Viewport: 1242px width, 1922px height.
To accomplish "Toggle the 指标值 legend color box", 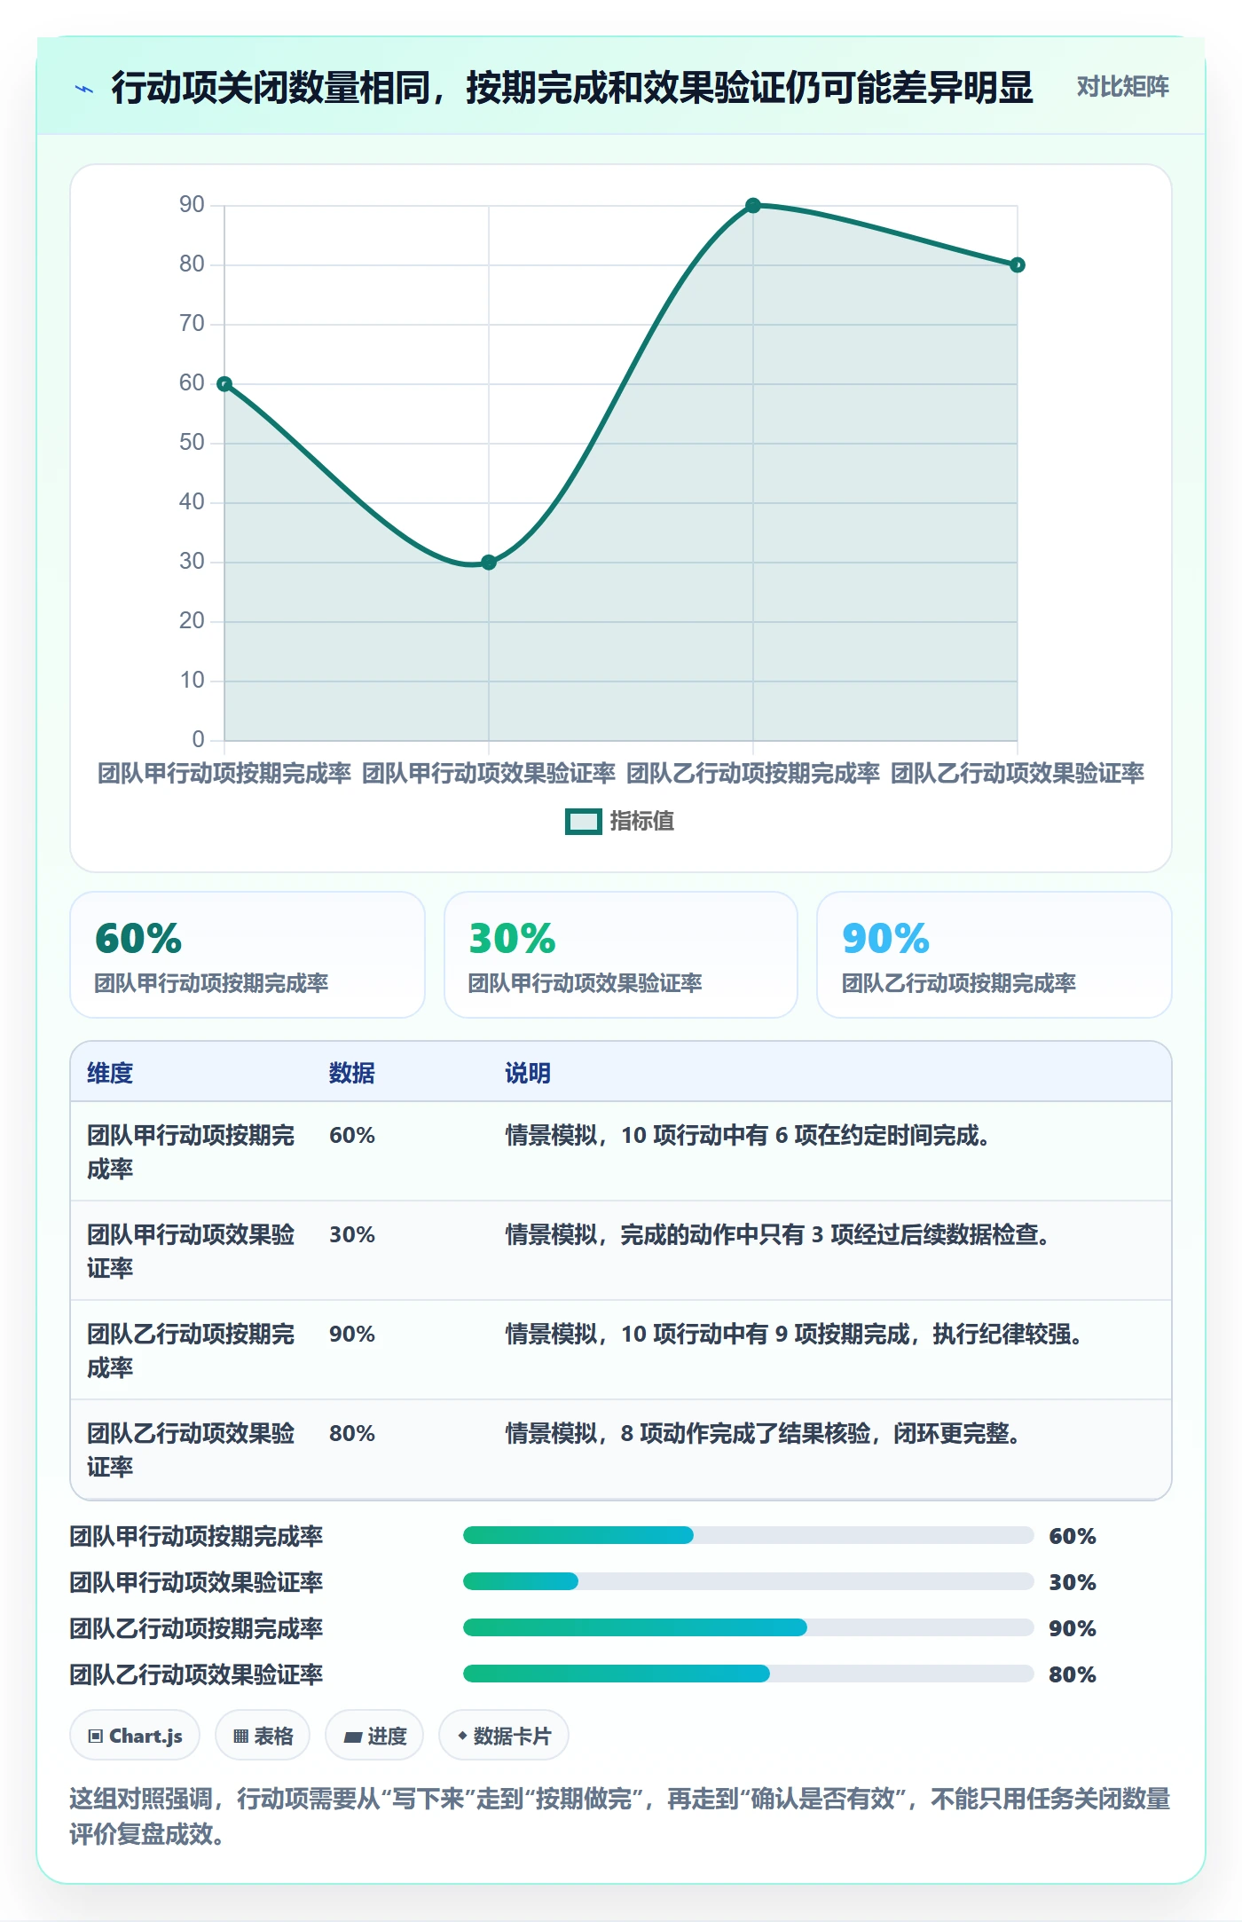I will 584,822.
